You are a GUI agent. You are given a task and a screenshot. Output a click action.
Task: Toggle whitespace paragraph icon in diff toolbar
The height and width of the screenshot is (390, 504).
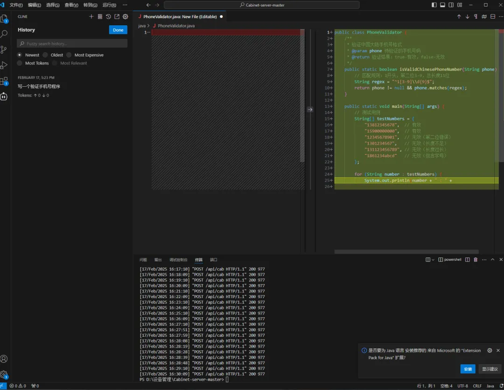pos(476,16)
